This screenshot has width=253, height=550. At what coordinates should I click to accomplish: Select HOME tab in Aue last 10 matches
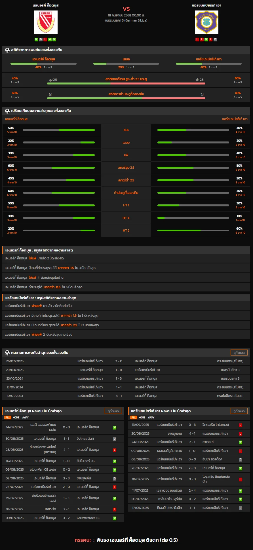point(142,418)
